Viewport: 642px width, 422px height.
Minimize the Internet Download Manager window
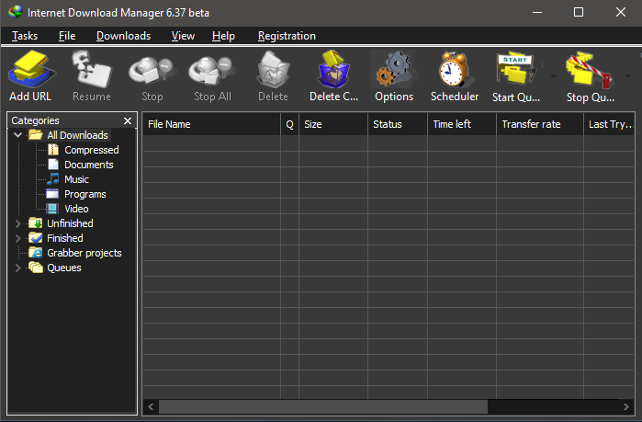pos(537,12)
